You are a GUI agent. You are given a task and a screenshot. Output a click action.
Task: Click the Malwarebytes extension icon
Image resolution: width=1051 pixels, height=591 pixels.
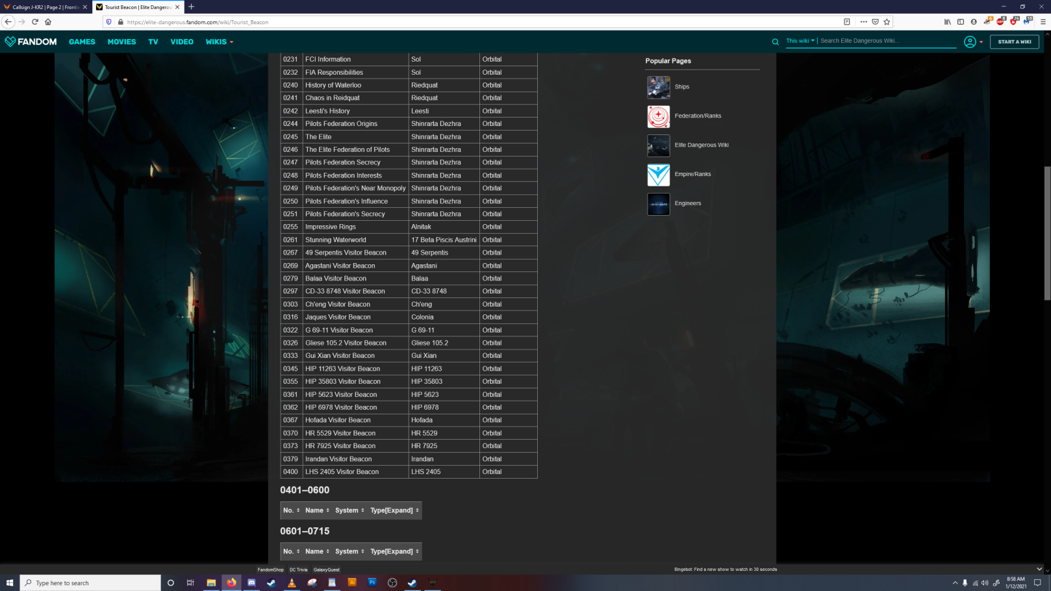pos(1027,21)
